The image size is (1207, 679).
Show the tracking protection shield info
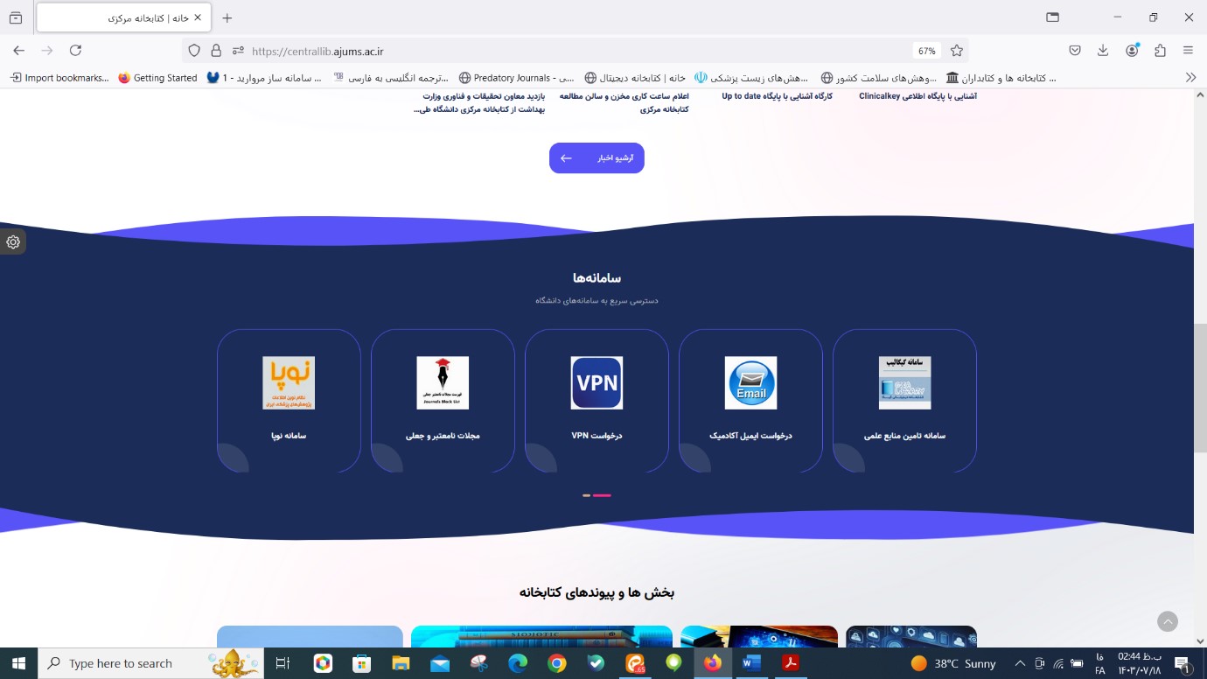tap(194, 51)
